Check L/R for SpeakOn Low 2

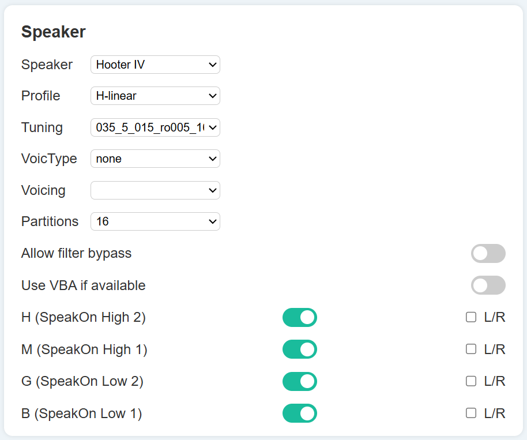[x=471, y=381]
